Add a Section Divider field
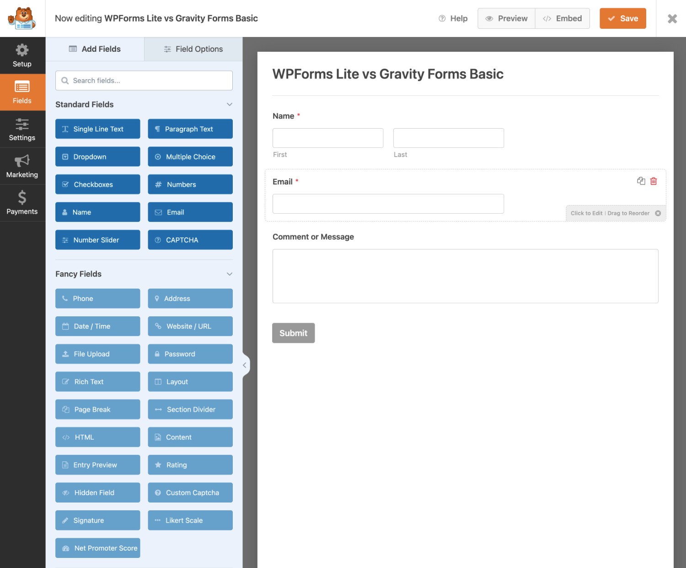Screen dimensions: 686x568 click(x=190, y=410)
